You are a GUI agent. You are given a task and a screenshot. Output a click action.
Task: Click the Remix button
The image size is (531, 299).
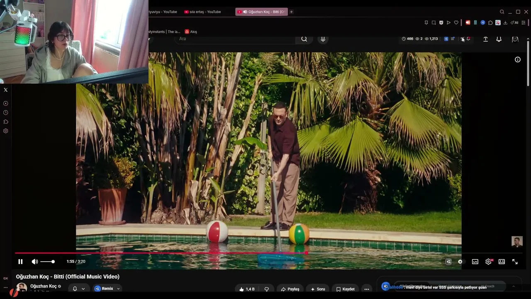(x=104, y=289)
